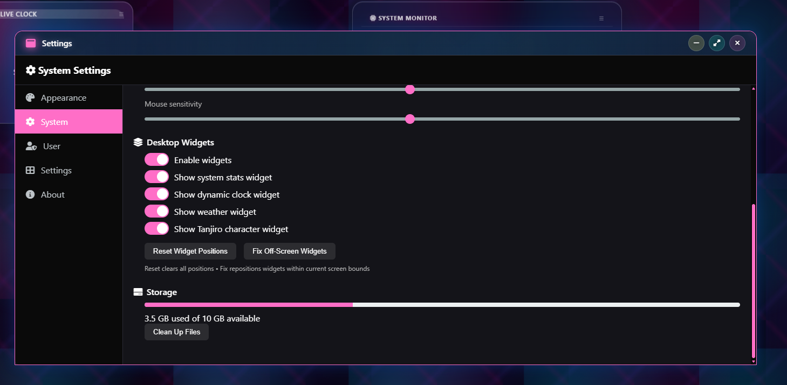
Task: Click the pink vertical scrollbar
Action: (x=753, y=280)
